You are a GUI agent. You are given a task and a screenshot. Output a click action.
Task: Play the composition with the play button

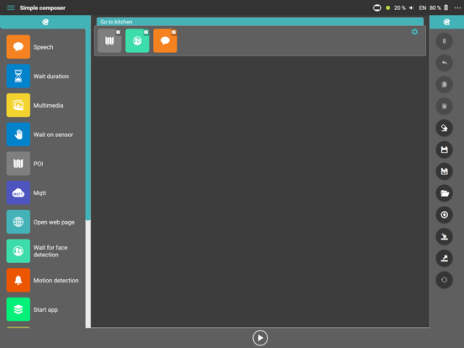[260, 338]
